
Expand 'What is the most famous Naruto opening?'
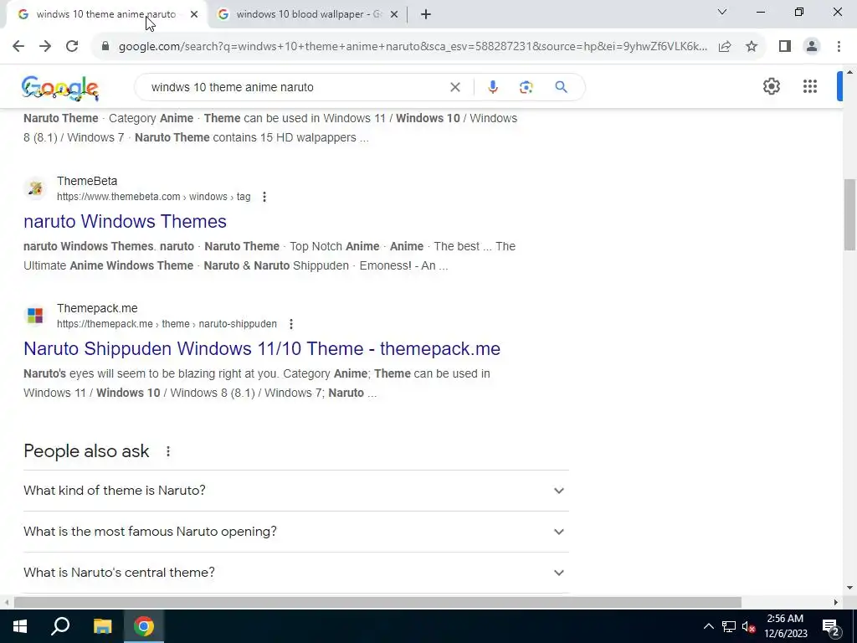pyautogui.click(x=296, y=532)
